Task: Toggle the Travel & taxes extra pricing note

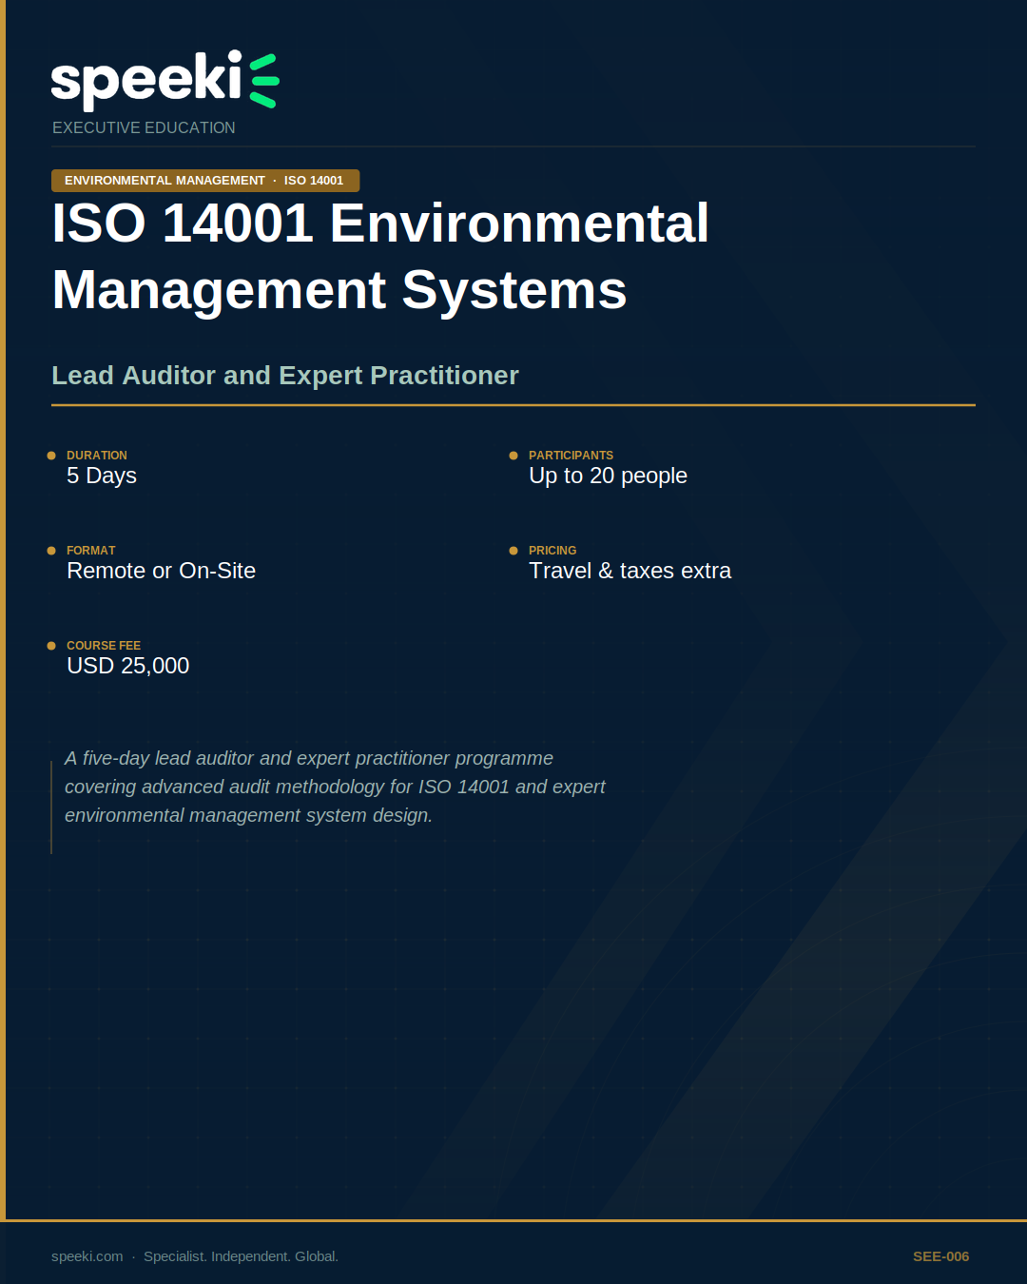Action: 630,571
